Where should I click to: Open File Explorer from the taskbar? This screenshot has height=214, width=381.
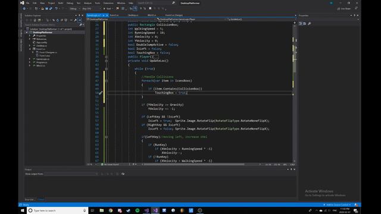[x=102, y=210]
